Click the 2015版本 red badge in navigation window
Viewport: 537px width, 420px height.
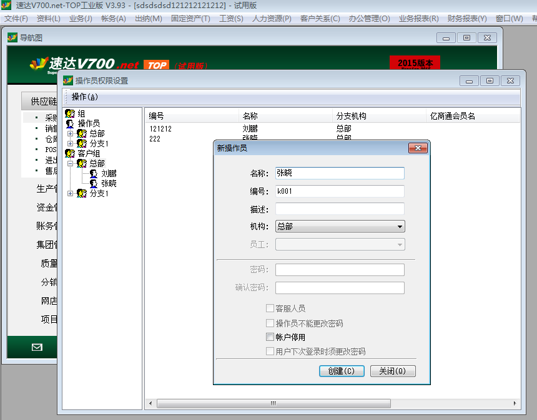415,62
